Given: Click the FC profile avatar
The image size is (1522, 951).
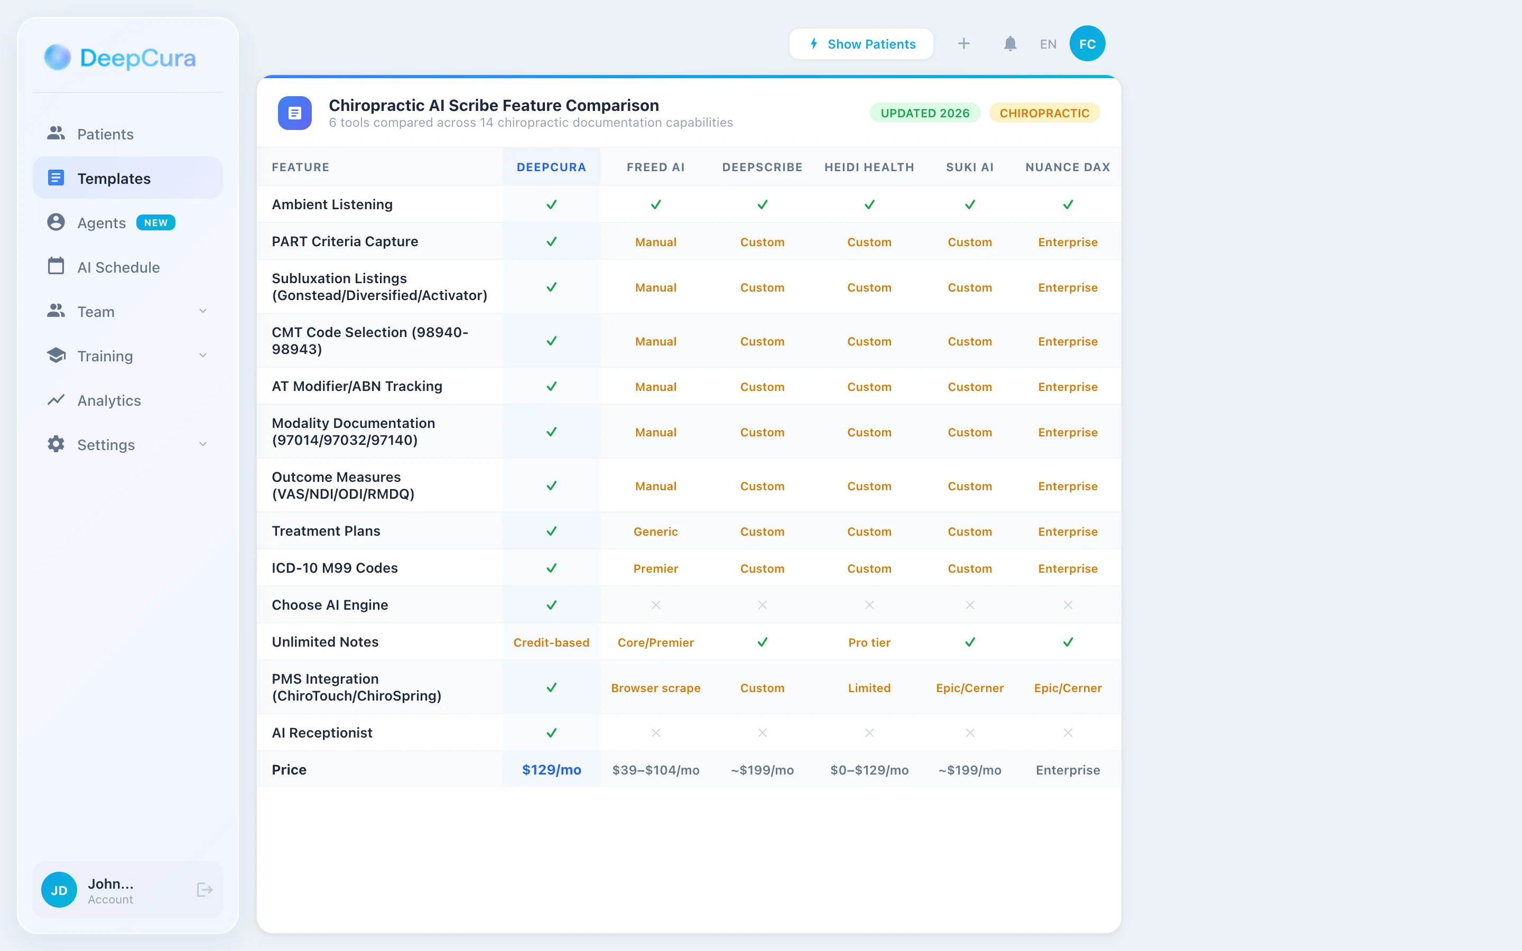Looking at the screenshot, I should [x=1087, y=44].
